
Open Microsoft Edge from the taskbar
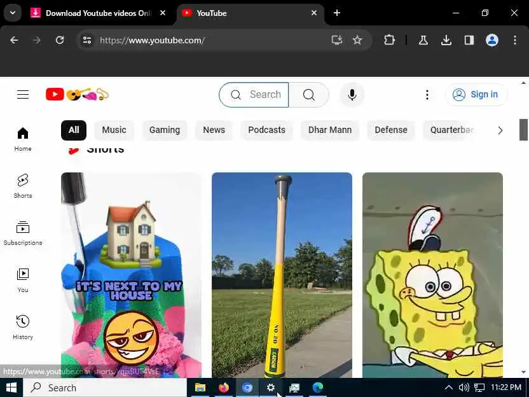tap(317, 387)
